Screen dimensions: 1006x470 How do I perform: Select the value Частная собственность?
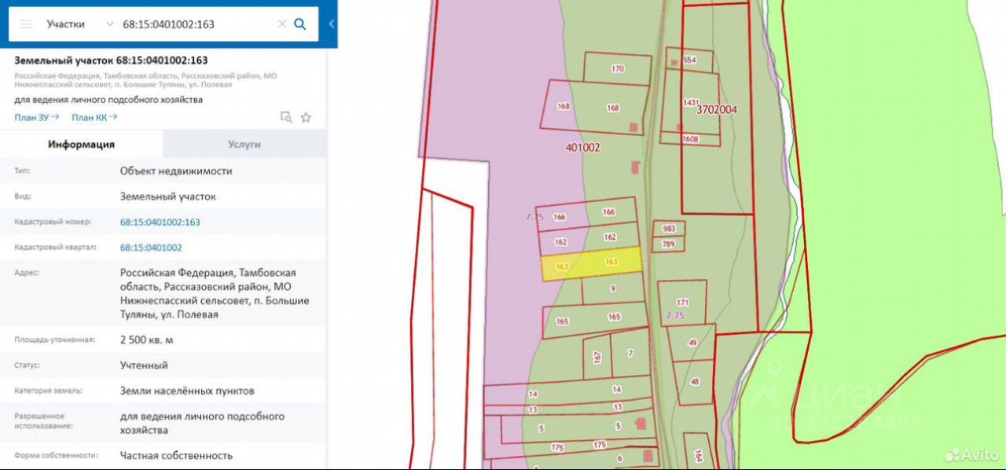[x=176, y=455]
